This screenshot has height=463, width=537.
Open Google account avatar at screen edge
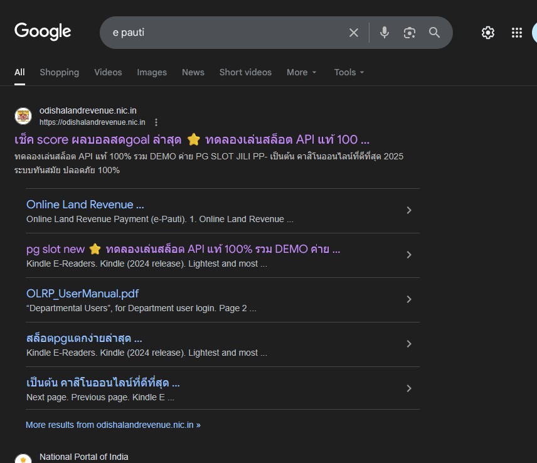534,33
